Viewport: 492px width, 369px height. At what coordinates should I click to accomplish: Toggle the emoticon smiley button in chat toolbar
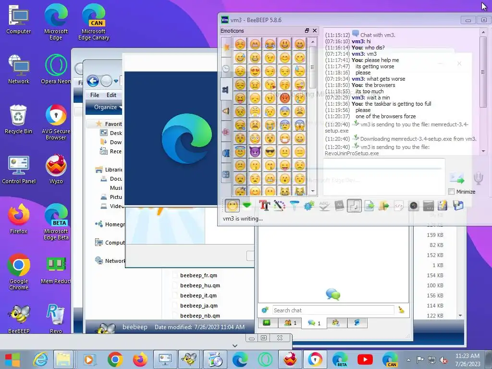click(232, 206)
